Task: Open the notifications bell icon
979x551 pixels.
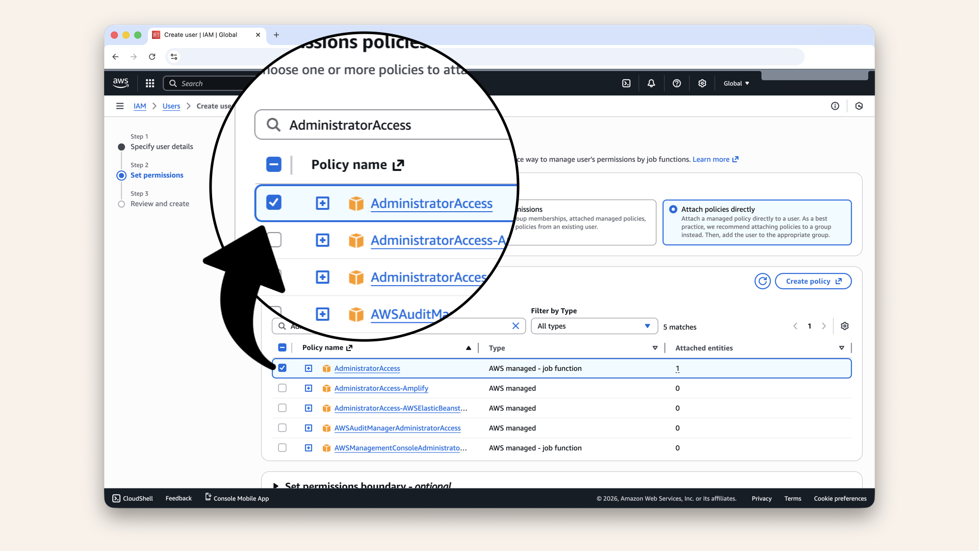Action: click(651, 83)
